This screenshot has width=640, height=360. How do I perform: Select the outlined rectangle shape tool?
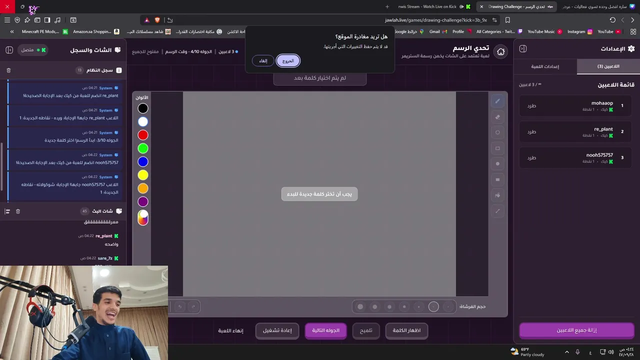click(x=497, y=148)
